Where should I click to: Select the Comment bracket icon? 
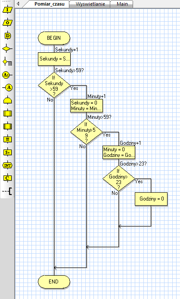point(7,191)
